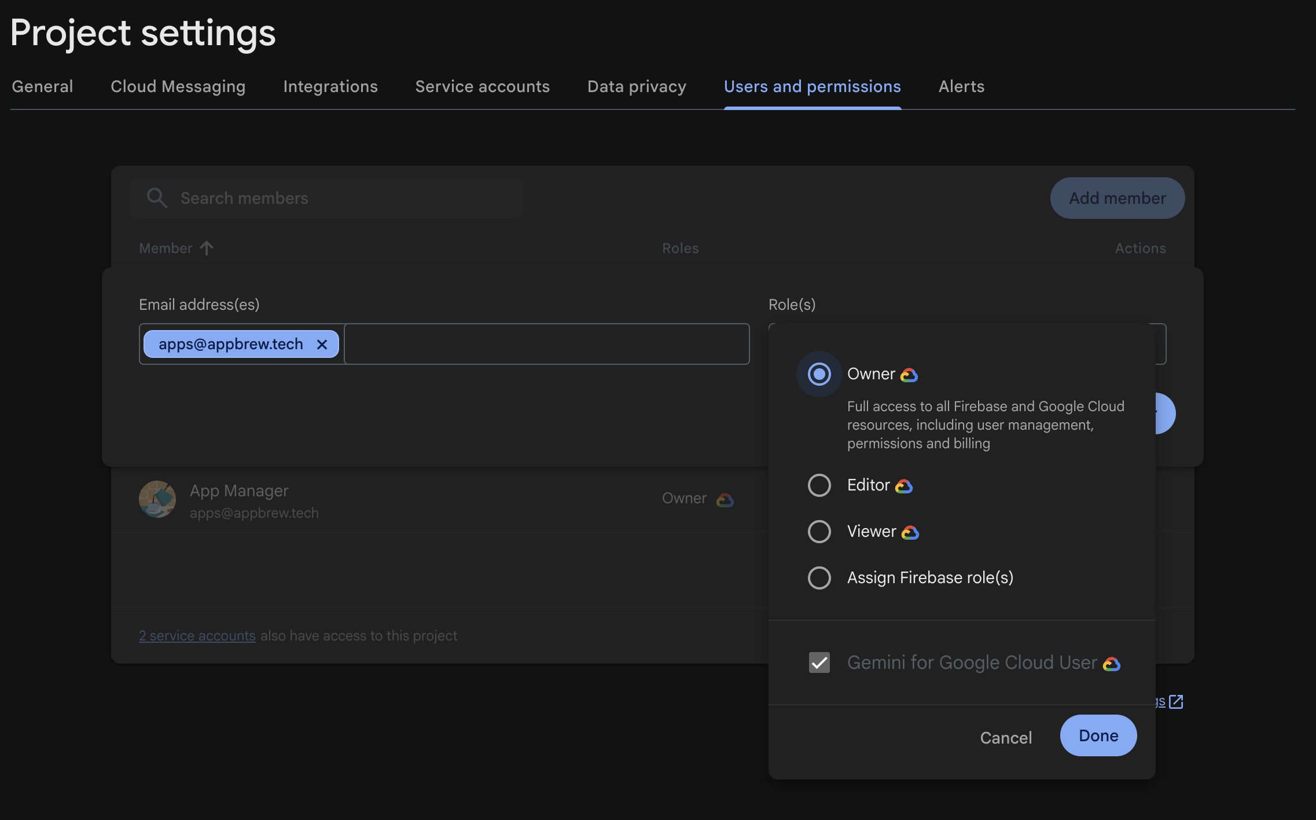The height and width of the screenshot is (820, 1316).
Task: Click the Google Cloud icon beside Owner option
Action: tap(909, 375)
